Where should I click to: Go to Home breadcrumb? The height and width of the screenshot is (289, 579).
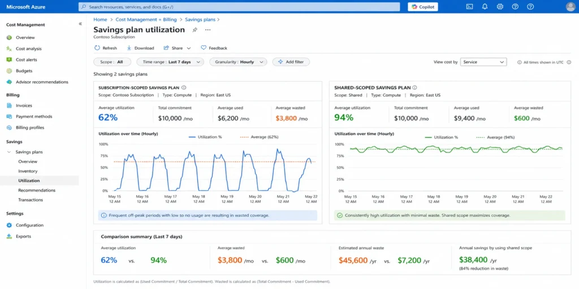[x=101, y=20]
